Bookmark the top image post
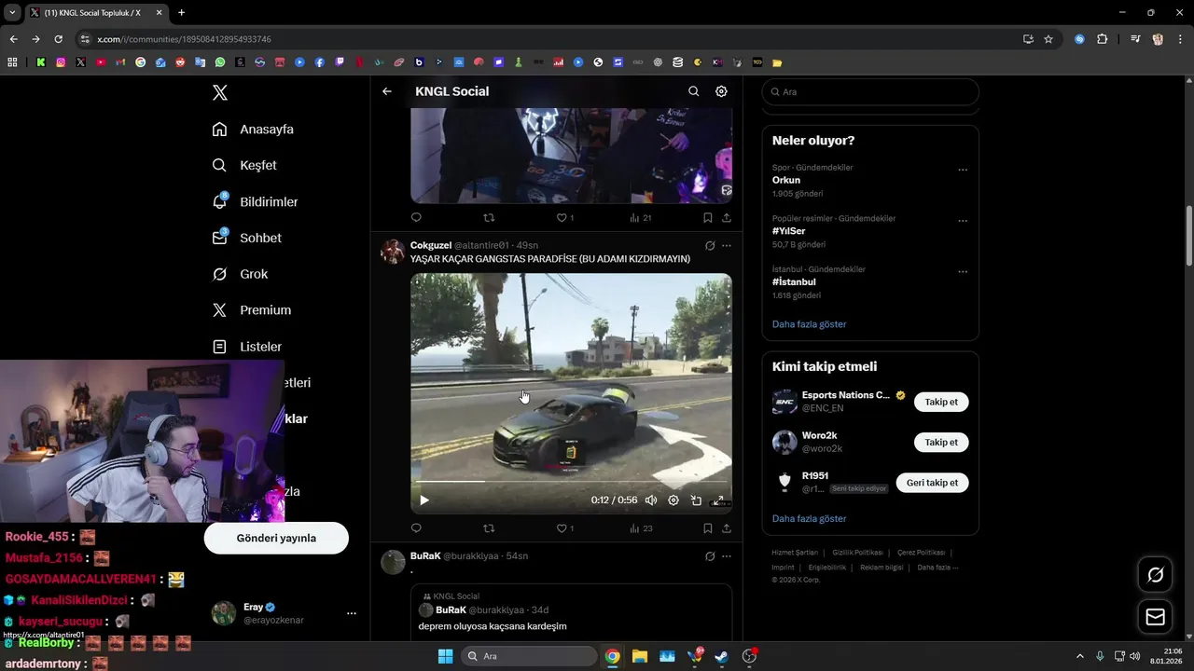 point(708,217)
